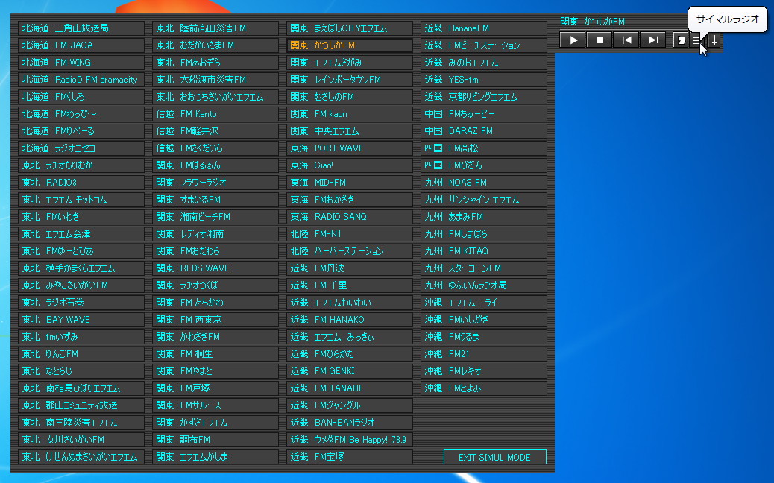
Task: Choose 近畿 BAN-BANラジオ
Action: (x=350, y=423)
